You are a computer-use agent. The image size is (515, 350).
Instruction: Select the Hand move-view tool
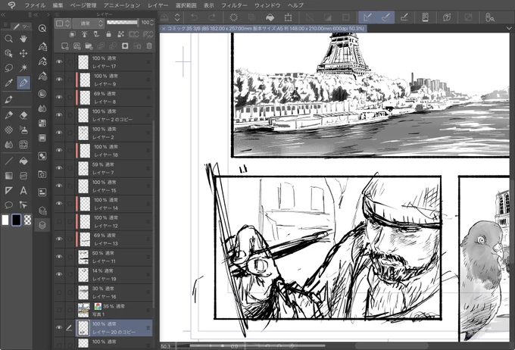tap(23, 39)
